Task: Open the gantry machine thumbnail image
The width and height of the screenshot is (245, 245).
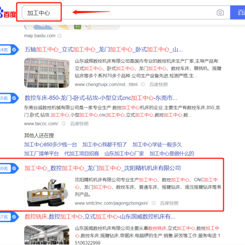Action: coord(47,192)
